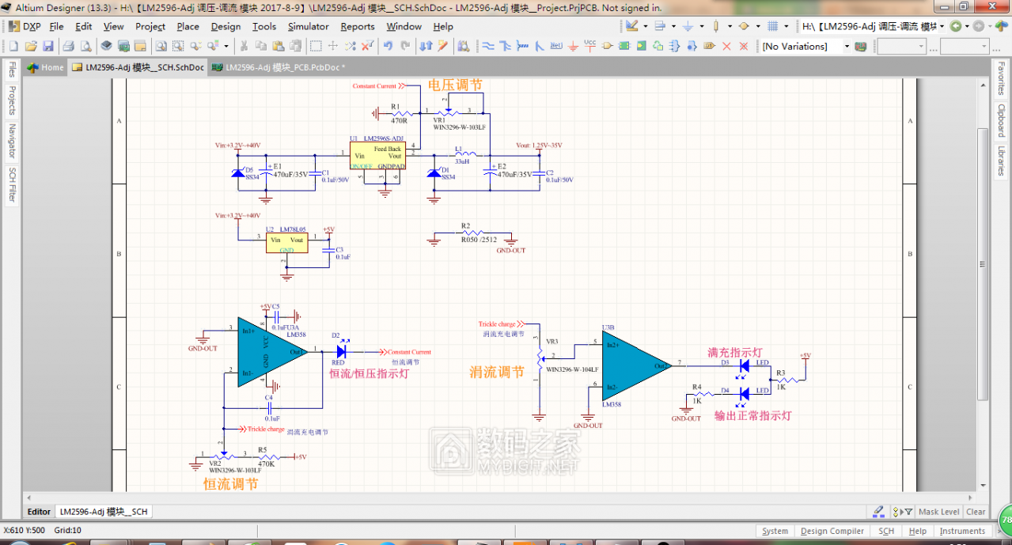
Task: Save the current schematic document
Action: point(48,47)
